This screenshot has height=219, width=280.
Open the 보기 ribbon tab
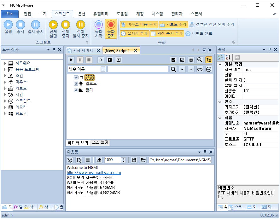tap(43, 14)
